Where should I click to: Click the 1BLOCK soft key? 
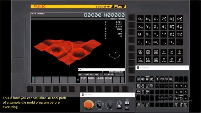(100, 79)
